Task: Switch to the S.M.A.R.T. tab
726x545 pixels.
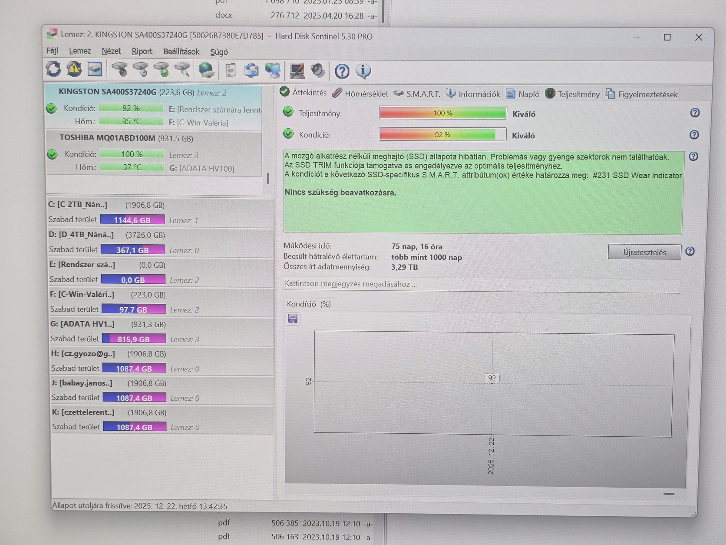Action: tap(417, 93)
